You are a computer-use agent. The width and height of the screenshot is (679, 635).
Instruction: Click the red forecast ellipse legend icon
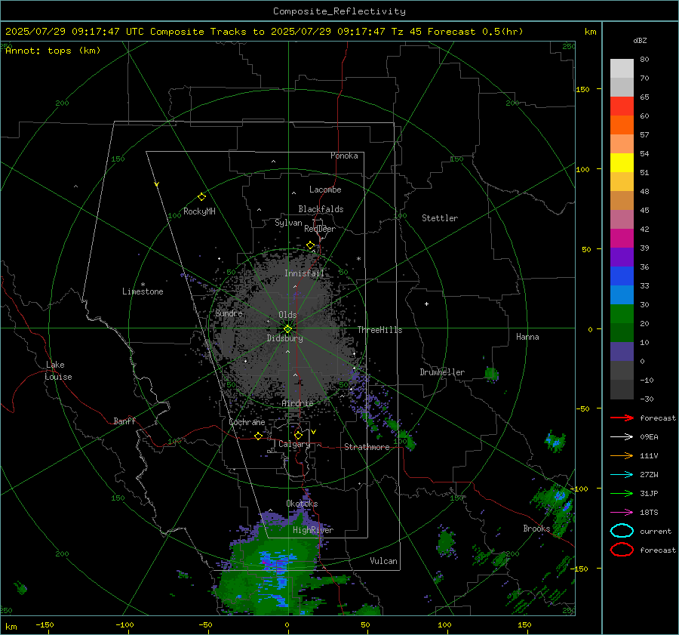(x=622, y=550)
